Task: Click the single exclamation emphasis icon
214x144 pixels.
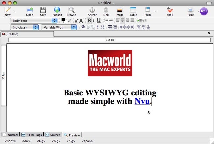Action: coord(98,27)
